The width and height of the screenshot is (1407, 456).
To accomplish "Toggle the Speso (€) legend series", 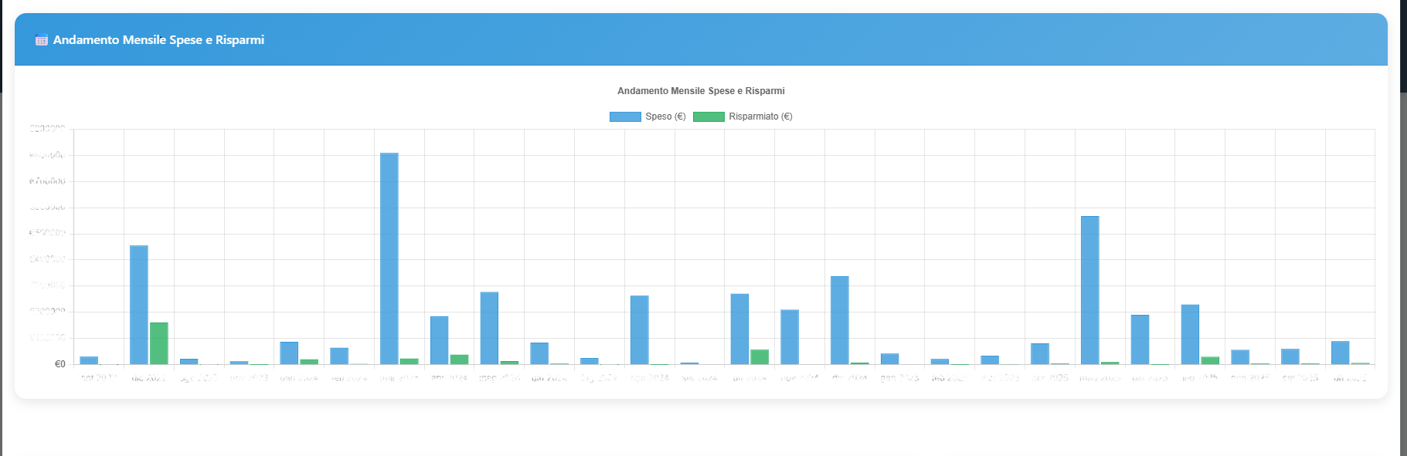I will click(647, 117).
